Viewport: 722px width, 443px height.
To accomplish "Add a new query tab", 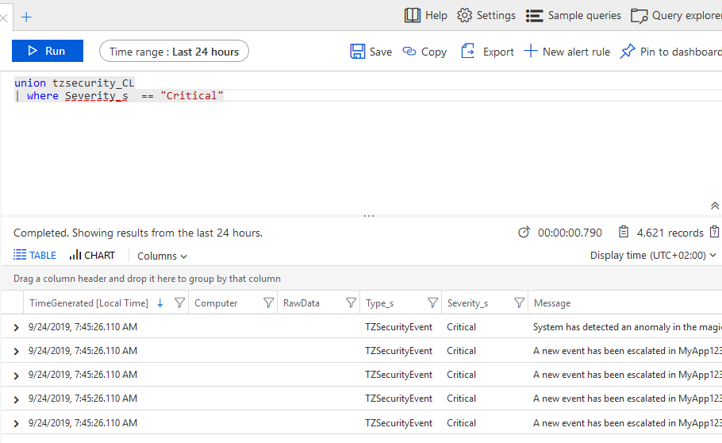I will 26,17.
